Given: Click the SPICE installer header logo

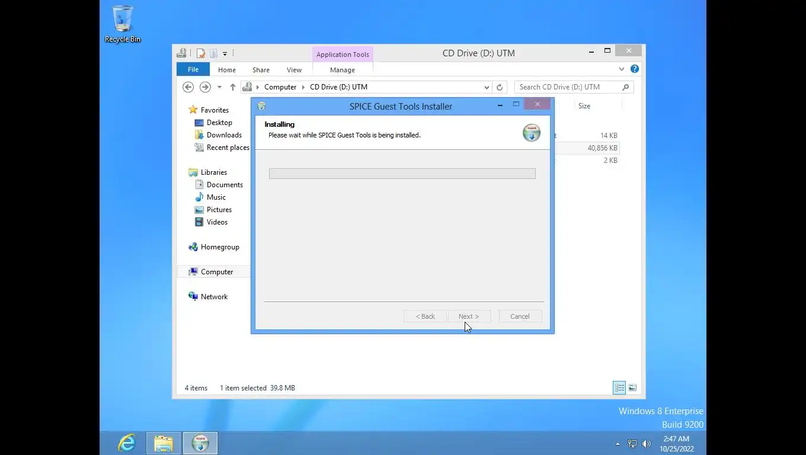Looking at the screenshot, I should pyautogui.click(x=532, y=133).
